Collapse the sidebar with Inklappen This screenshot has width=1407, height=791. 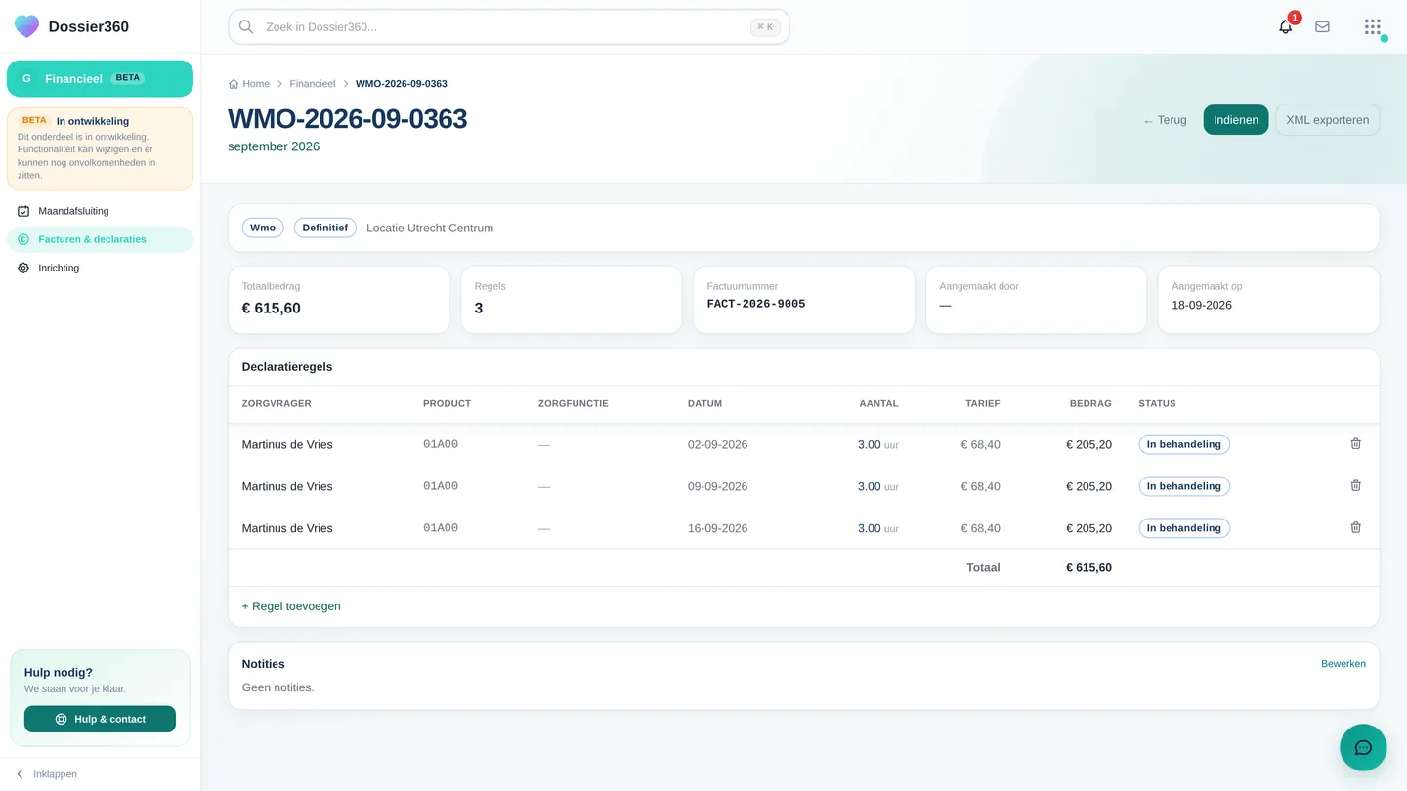pyautogui.click(x=46, y=774)
